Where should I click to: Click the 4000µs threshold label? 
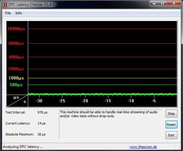point(16,57)
